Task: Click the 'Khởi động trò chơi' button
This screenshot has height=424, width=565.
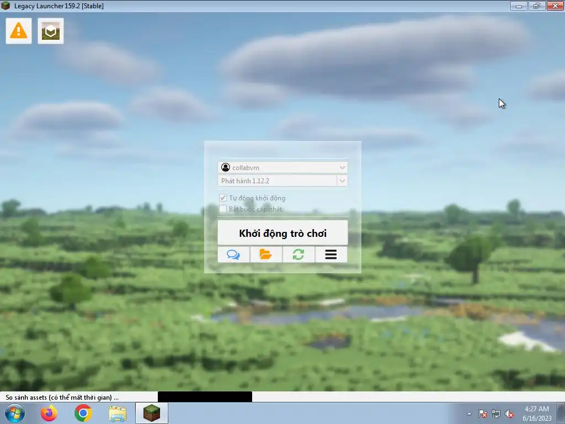Action: 283,233
